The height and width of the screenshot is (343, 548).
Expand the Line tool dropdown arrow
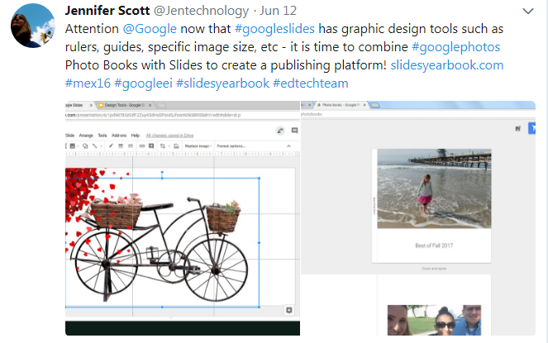[x=102, y=146]
